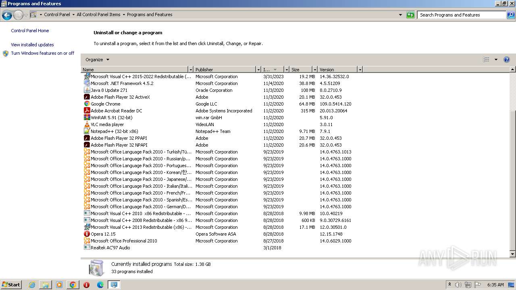Click the Start button
This screenshot has width=516, height=290.
(11, 285)
